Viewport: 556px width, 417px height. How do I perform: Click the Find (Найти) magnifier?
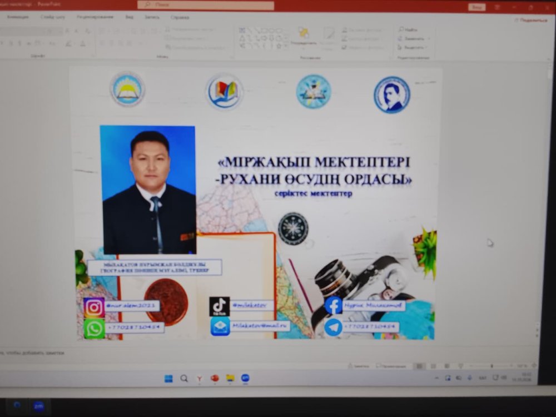(x=401, y=29)
